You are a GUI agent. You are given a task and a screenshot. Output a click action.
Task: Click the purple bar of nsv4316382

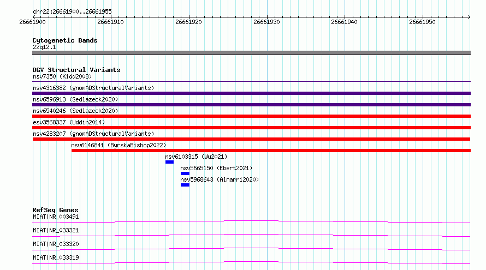pos(251,93)
